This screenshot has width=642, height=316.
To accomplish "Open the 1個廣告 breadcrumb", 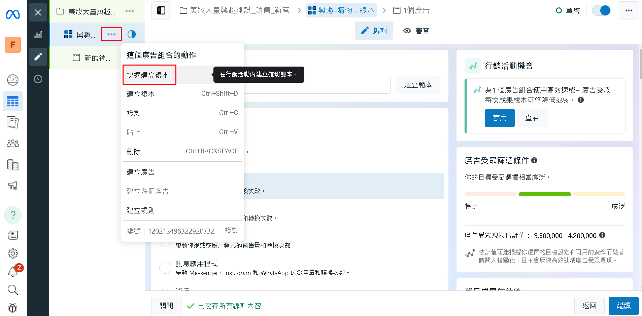I will pos(411,10).
